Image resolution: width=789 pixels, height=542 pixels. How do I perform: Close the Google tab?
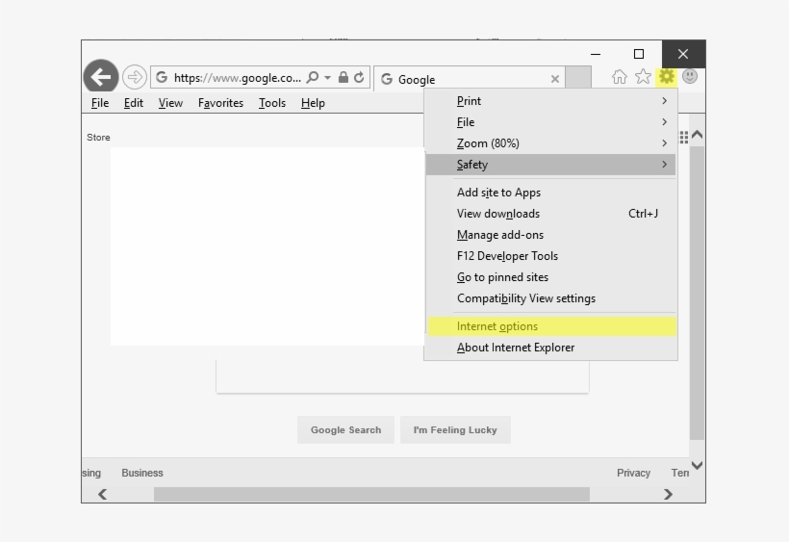pyautogui.click(x=555, y=79)
